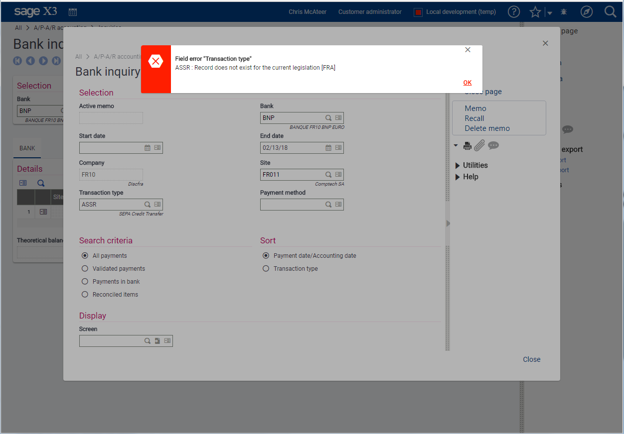Select the Validated payments radio button
Viewport: 624px width, 434px height.
click(x=85, y=269)
